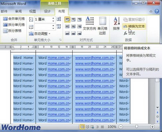Click Home.com.cn link in first row

[58, 58]
